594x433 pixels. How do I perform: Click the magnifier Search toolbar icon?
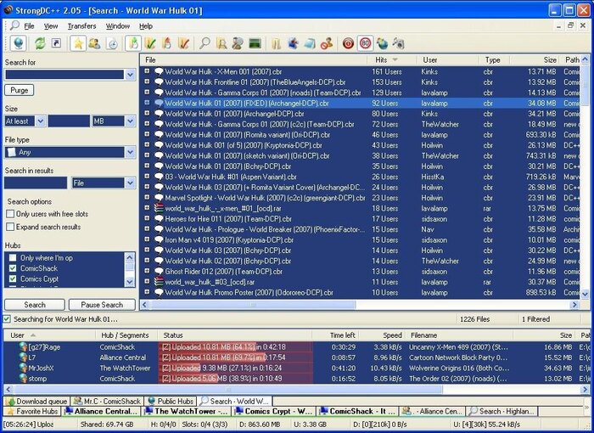(205, 43)
